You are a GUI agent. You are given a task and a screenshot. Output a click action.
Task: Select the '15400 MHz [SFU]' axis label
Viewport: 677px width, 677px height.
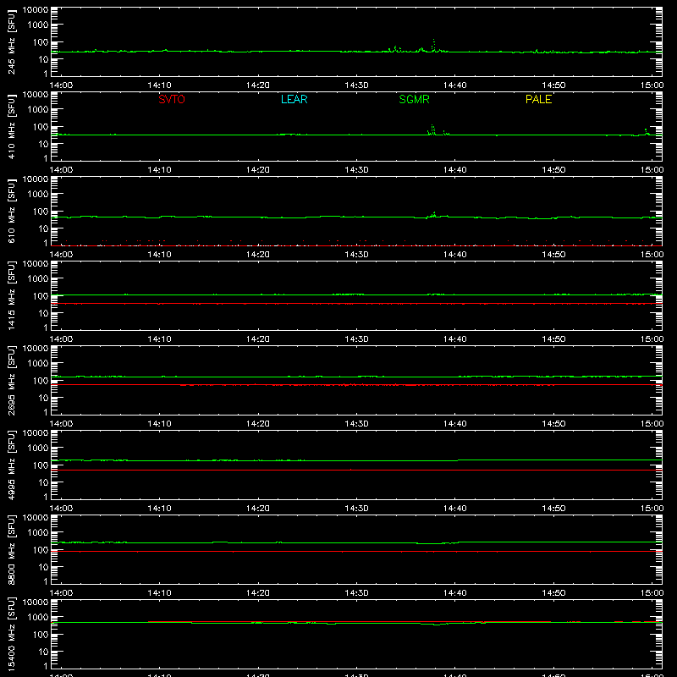pos(12,634)
